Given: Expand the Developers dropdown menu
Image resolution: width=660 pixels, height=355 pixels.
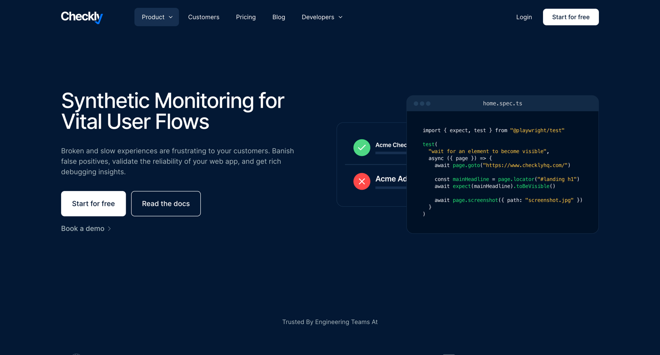Looking at the screenshot, I should (322, 17).
